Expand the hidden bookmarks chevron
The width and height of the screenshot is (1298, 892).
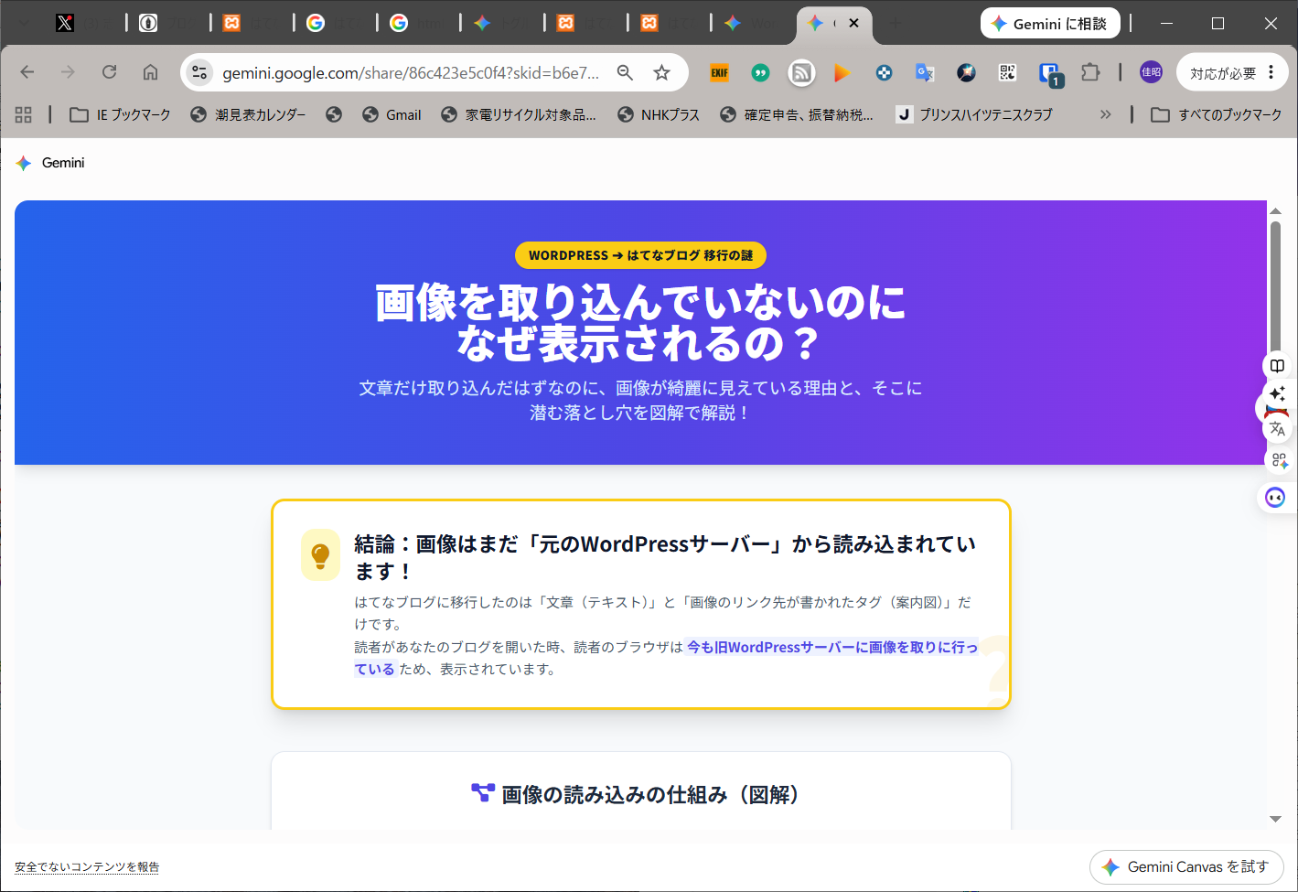[x=1105, y=114]
